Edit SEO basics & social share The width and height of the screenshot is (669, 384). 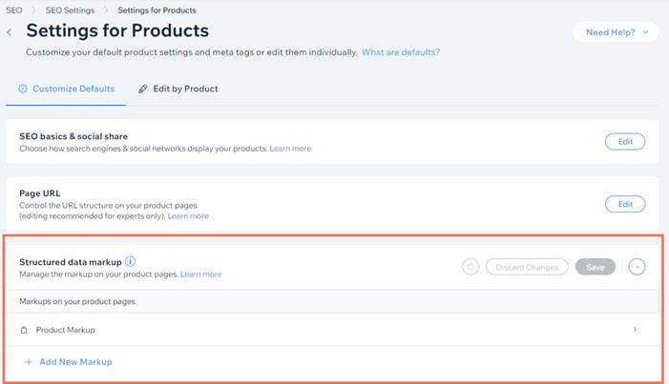coord(625,141)
